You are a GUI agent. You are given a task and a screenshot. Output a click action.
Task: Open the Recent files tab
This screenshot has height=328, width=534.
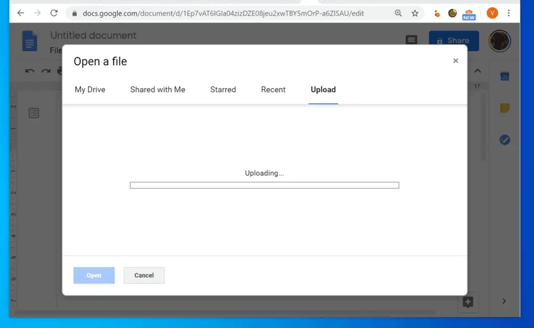[x=273, y=89]
